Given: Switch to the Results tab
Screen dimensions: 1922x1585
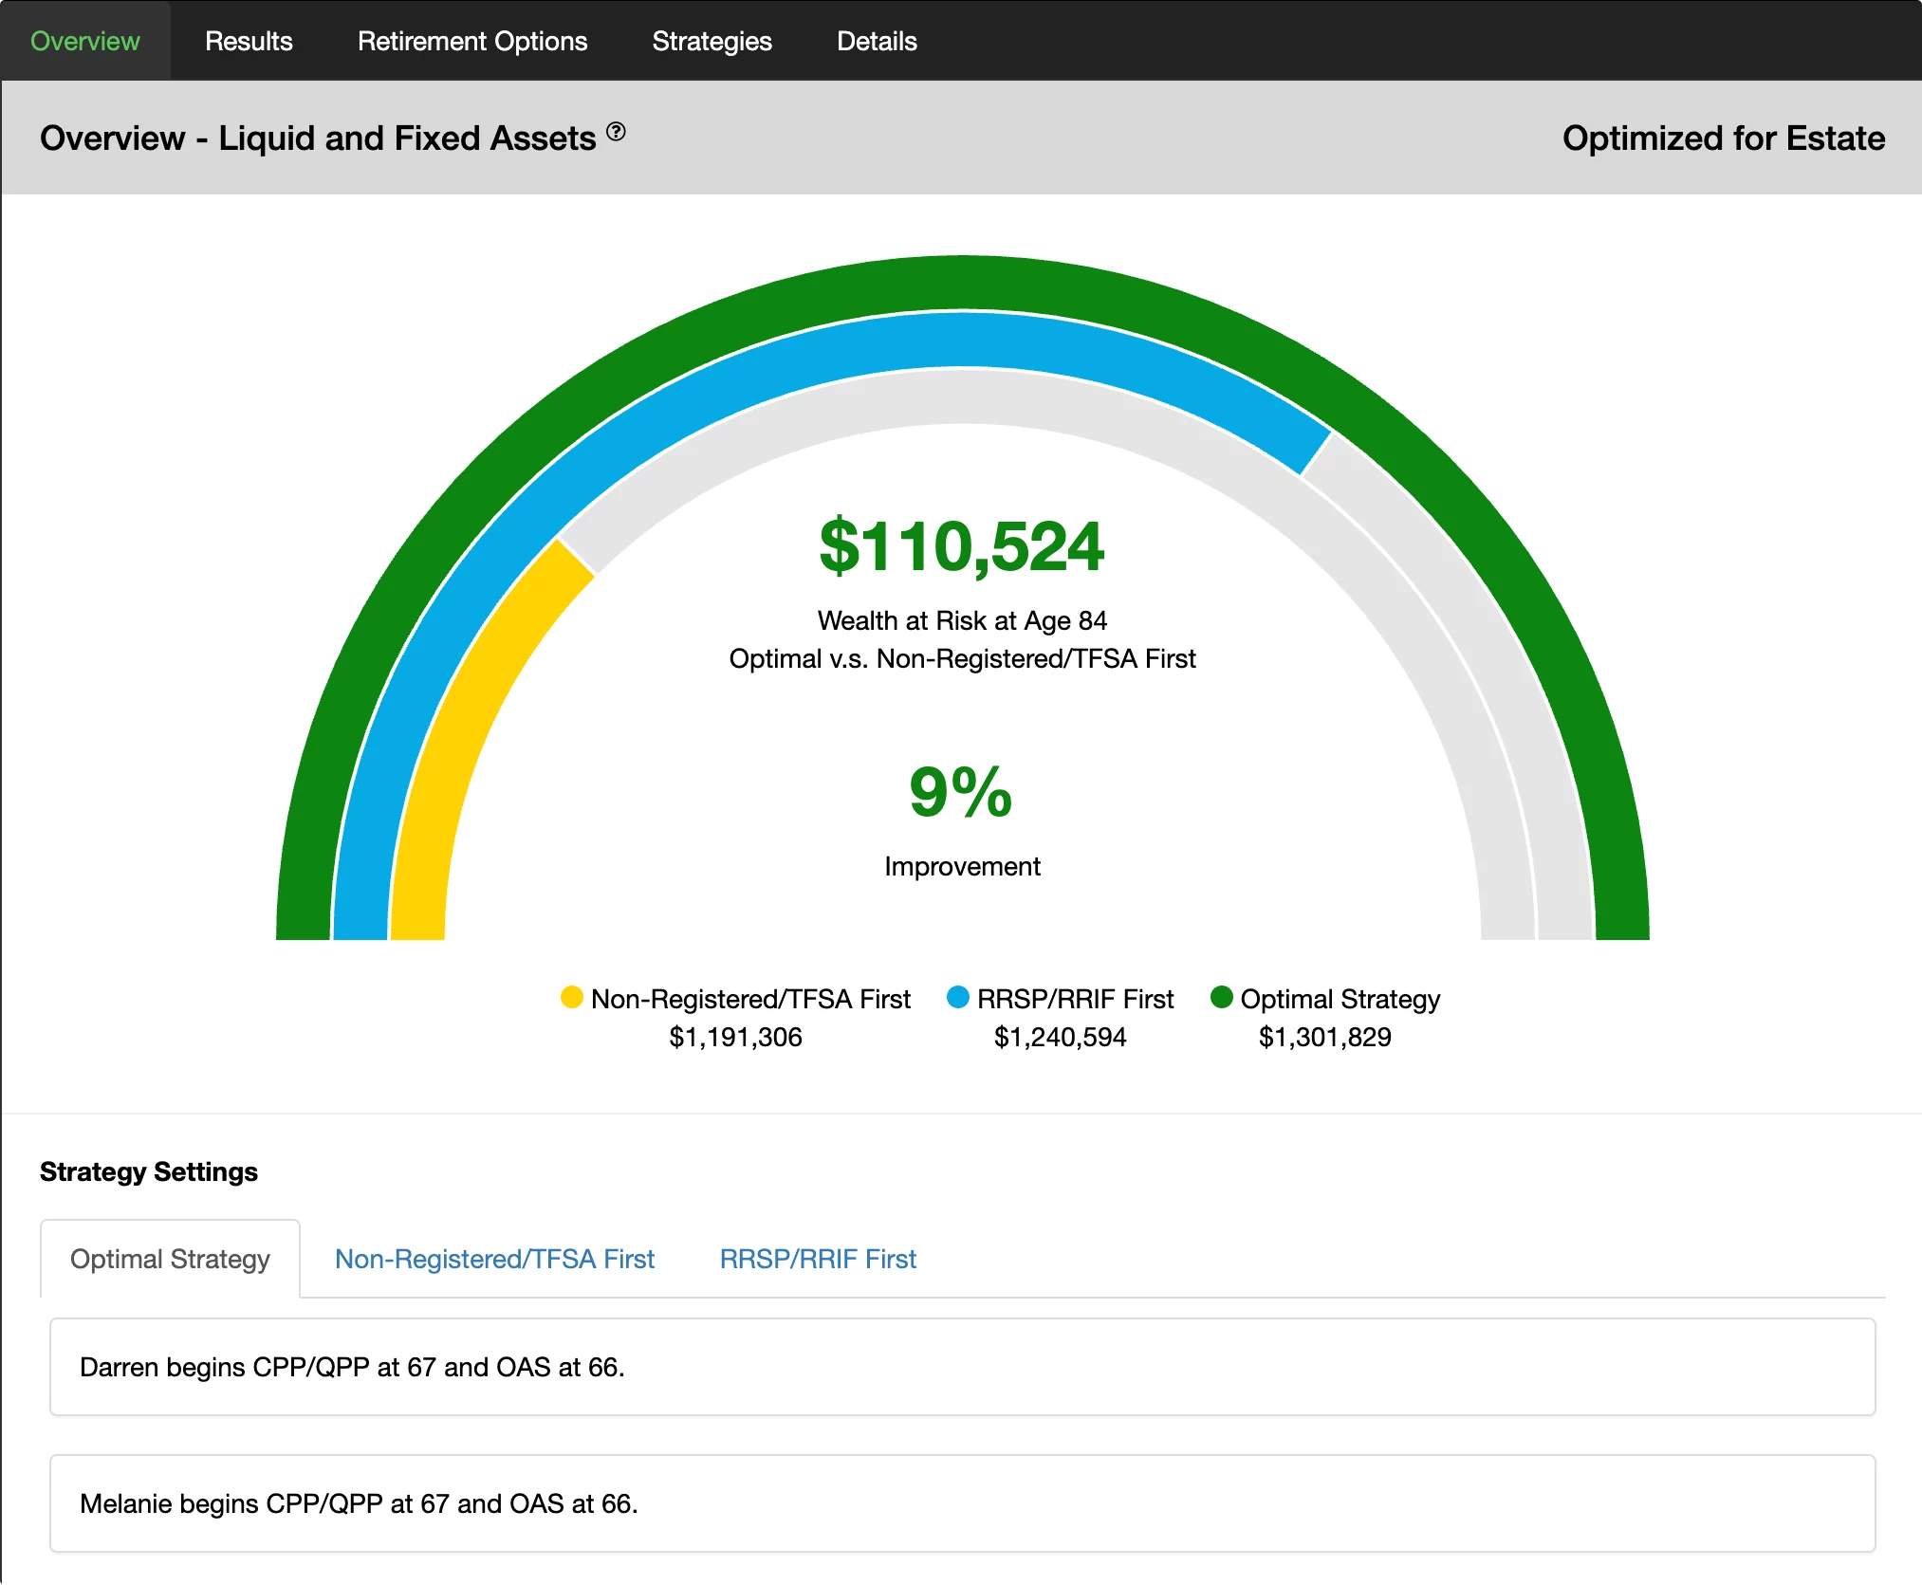Looking at the screenshot, I should click(x=249, y=41).
